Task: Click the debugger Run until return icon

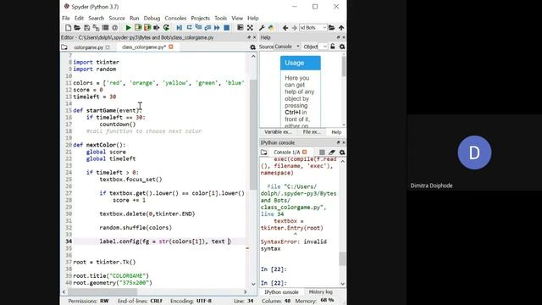Action: [207, 28]
